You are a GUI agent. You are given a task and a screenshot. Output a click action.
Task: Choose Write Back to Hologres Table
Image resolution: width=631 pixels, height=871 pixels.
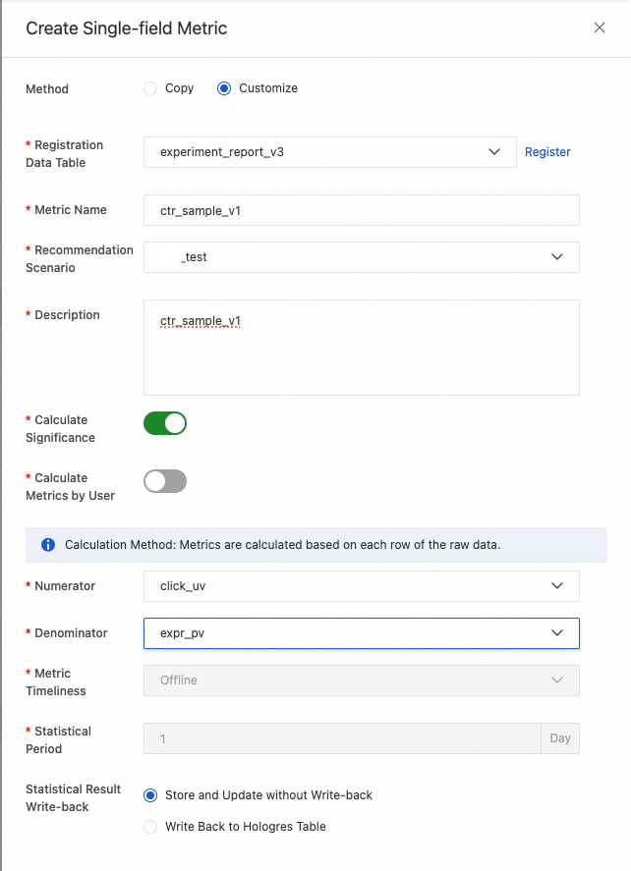150,827
